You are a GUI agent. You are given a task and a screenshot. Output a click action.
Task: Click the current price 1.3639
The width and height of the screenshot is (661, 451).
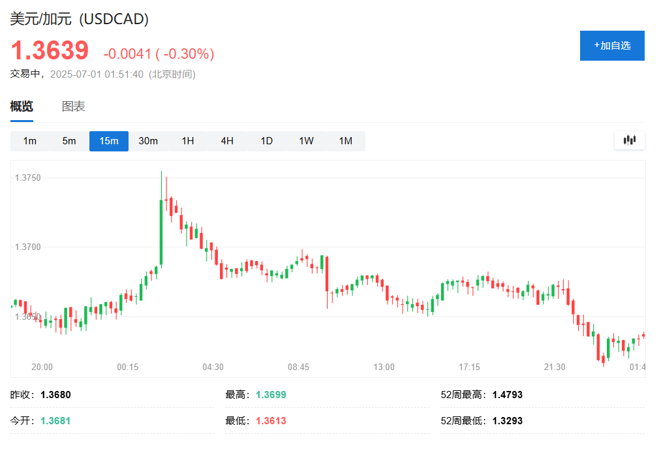pyautogui.click(x=50, y=50)
